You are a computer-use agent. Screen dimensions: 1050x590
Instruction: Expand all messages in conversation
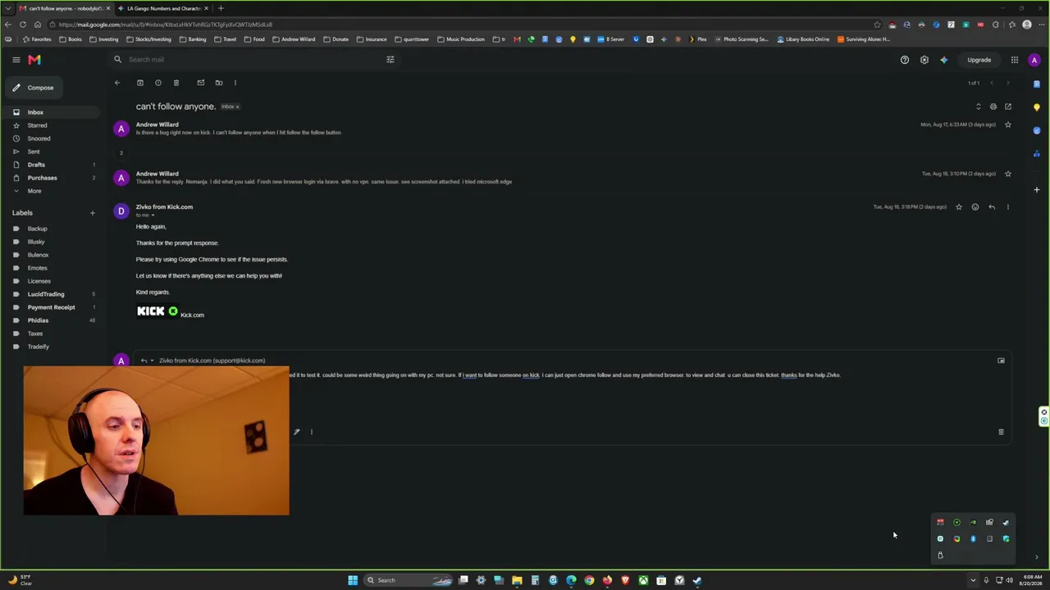978,107
